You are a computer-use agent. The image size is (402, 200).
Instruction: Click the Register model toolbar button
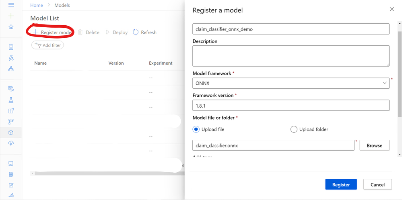click(x=52, y=33)
